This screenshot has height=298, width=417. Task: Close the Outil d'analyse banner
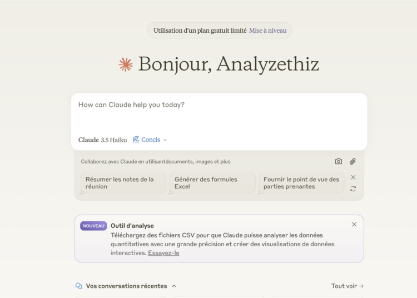[354, 225]
